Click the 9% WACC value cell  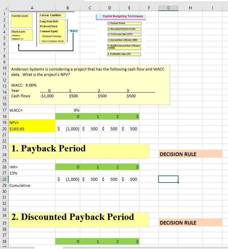tap(68, 110)
